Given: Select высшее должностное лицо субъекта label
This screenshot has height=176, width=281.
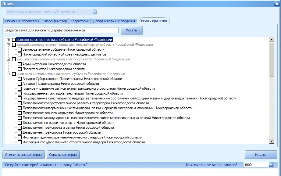Looking at the screenshot, I should coord(64,40).
